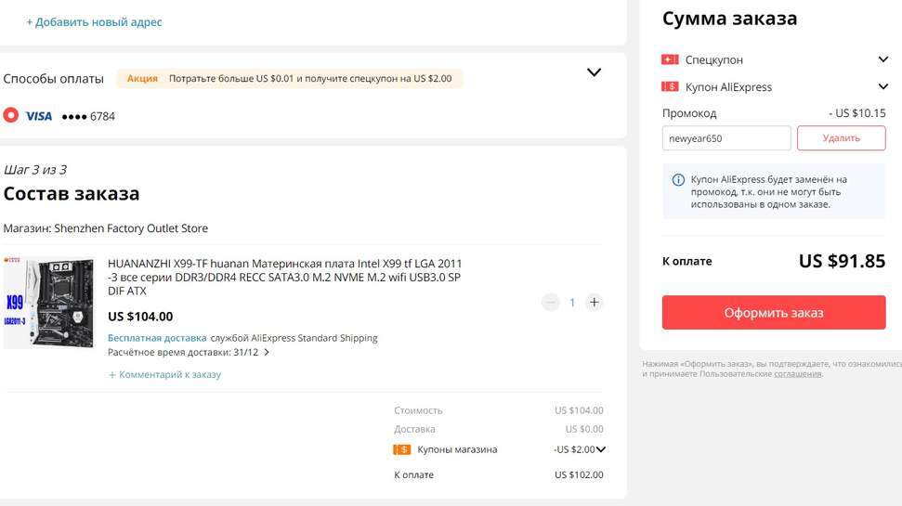Expand store coupons discount arrow
Image resolution: width=902 pixels, height=506 pixels.
(x=601, y=449)
